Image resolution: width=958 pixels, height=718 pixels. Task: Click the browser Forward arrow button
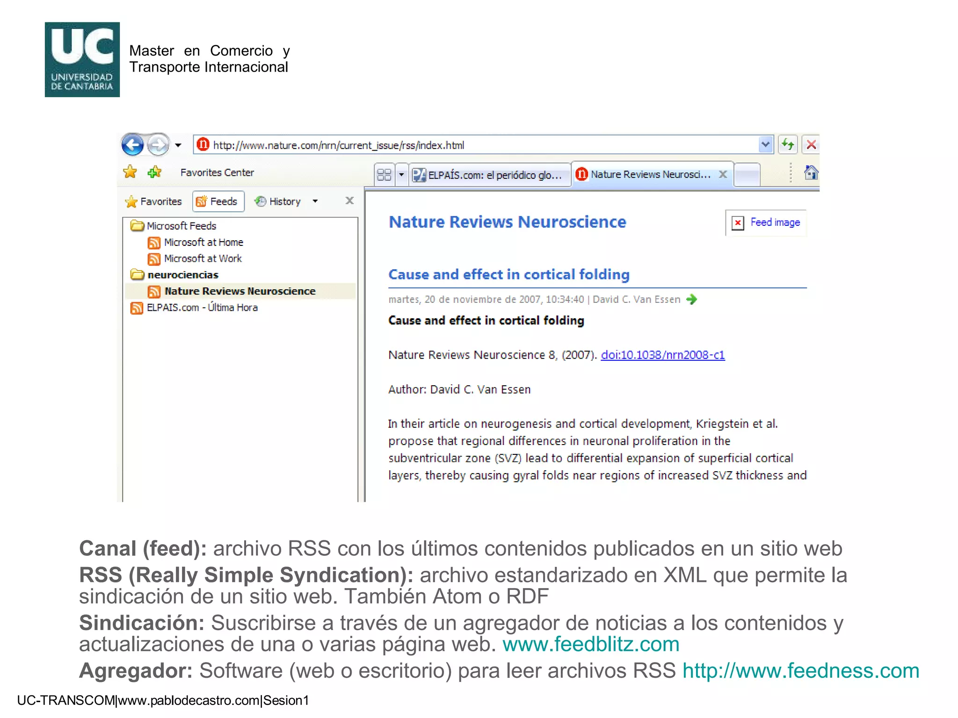click(158, 145)
